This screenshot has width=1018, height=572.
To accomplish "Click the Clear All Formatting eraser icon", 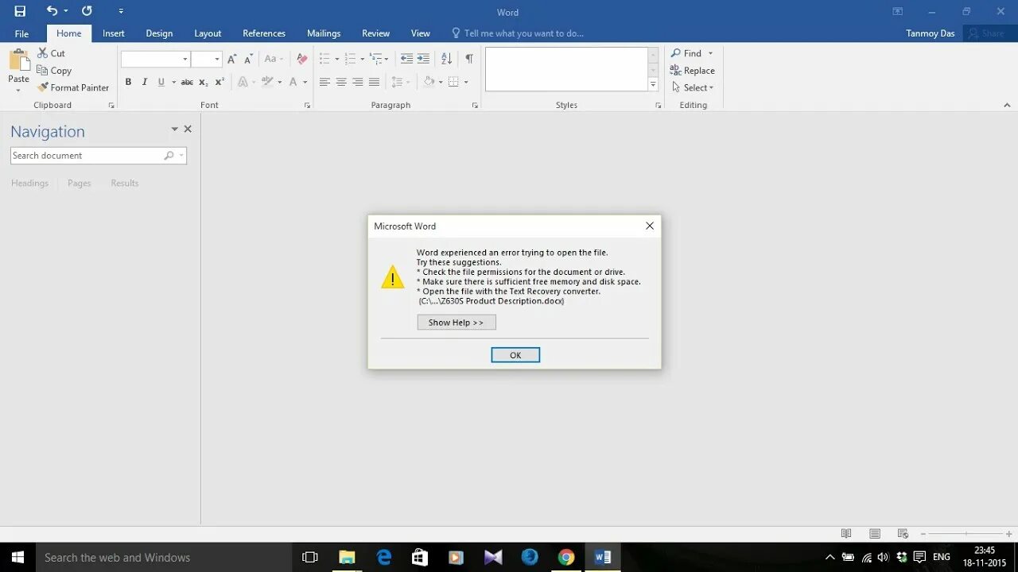I will click(x=301, y=59).
